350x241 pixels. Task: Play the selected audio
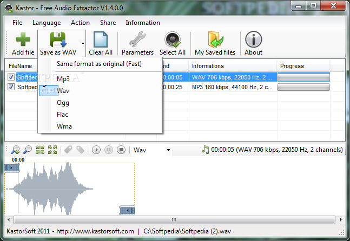(x=96, y=150)
